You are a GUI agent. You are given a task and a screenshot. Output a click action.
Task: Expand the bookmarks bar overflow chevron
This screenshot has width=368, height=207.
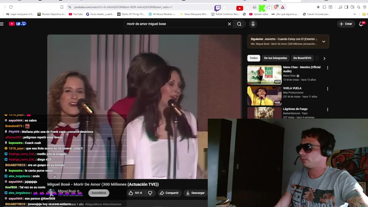pos(354,14)
